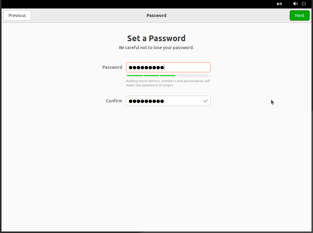Focus the Password input field
Screen dimensions: 313x233
[168, 67]
